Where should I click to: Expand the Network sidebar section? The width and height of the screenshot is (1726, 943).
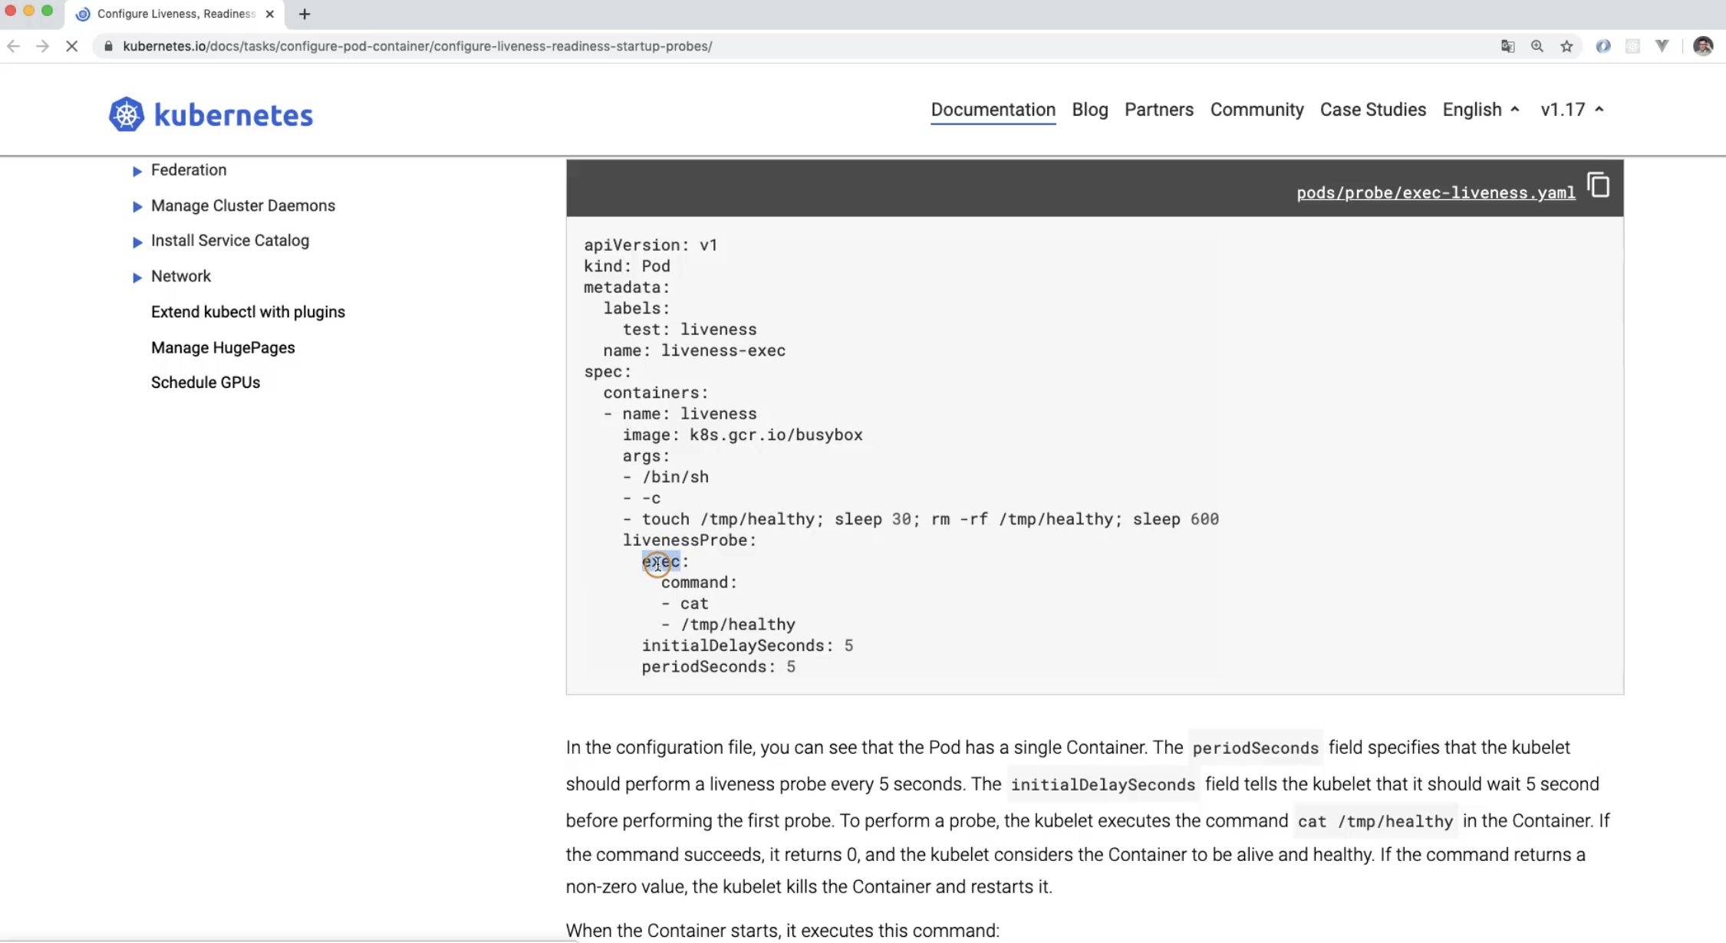[137, 278]
